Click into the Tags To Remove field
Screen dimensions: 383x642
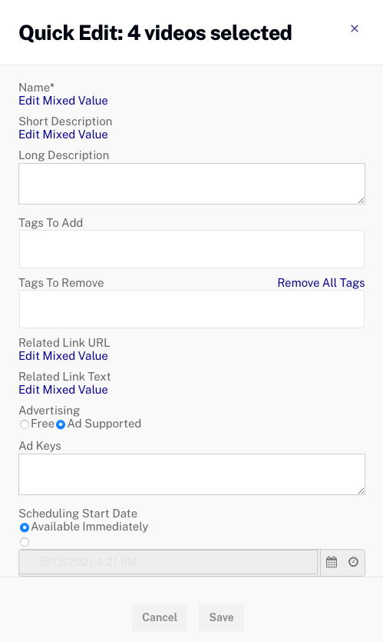click(192, 309)
